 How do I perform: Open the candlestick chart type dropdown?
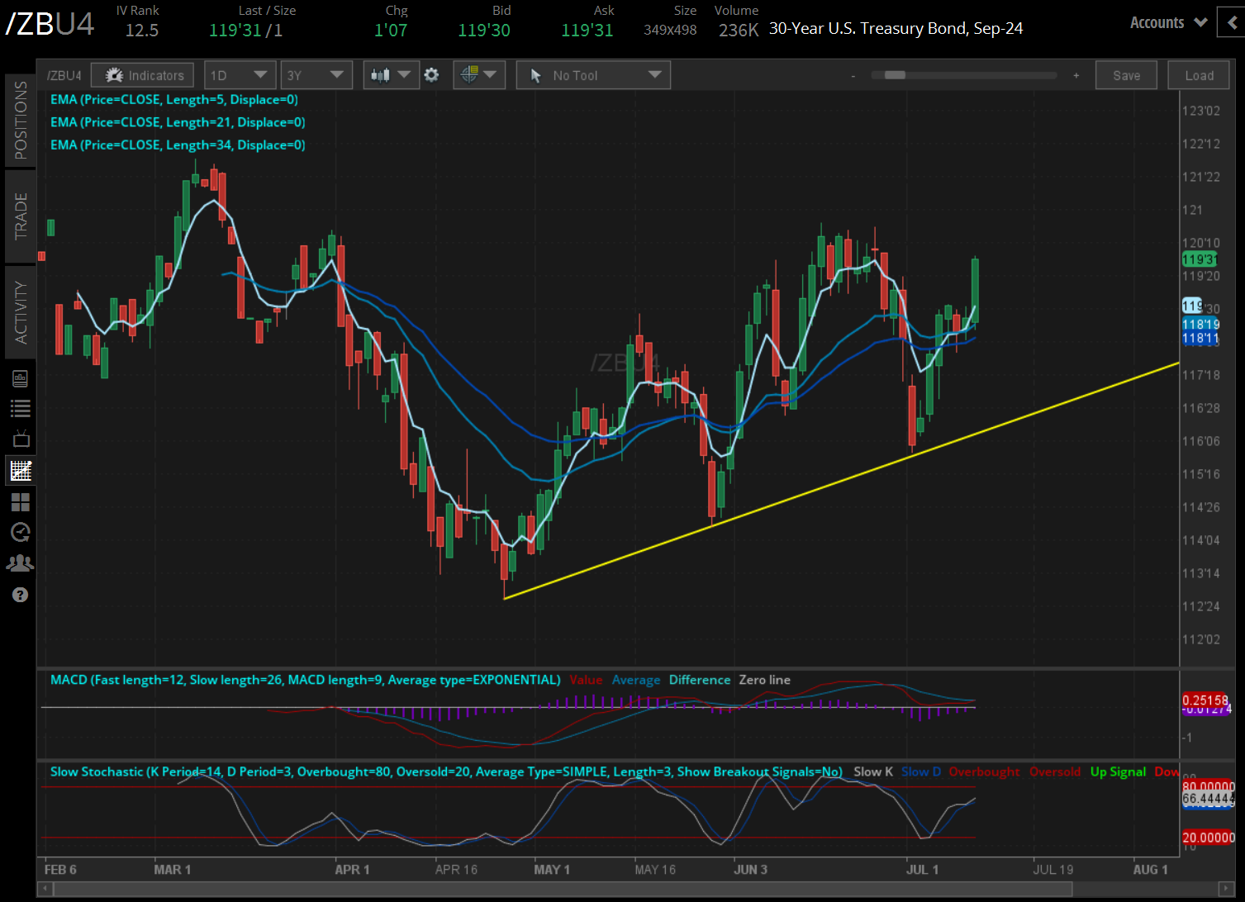390,75
